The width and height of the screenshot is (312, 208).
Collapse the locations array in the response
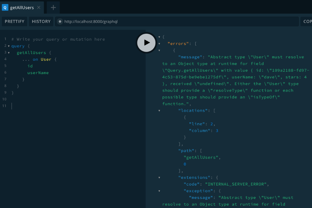159,110
